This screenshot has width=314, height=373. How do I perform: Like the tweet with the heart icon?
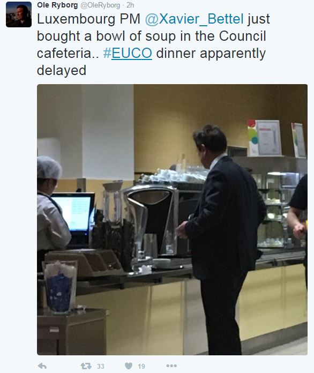tap(129, 366)
